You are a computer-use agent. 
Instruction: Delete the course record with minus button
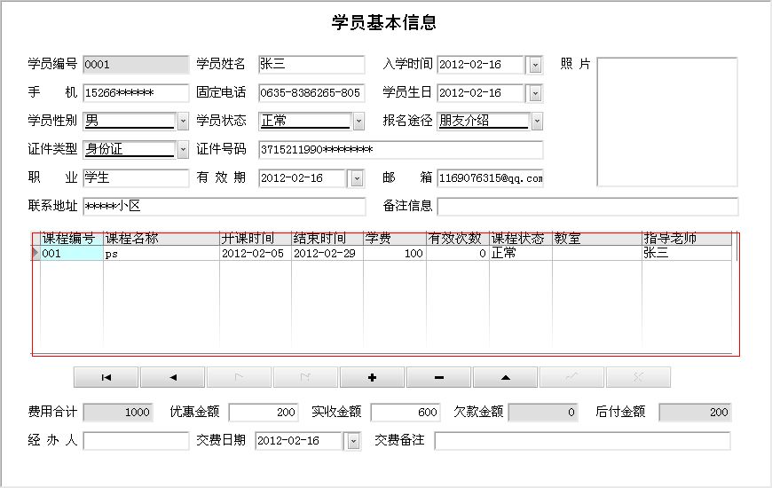click(x=438, y=377)
